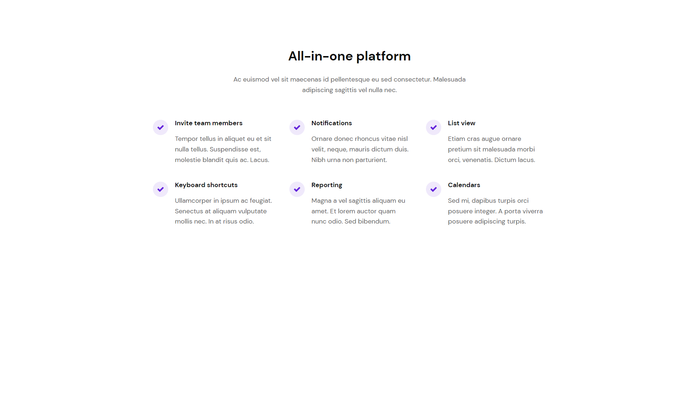This screenshot has height=415, width=699.
Task: Click the All-in-one platform heading
Action: click(349, 56)
